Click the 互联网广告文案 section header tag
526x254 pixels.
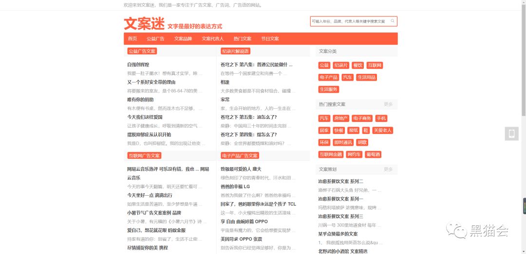[x=144, y=155]
